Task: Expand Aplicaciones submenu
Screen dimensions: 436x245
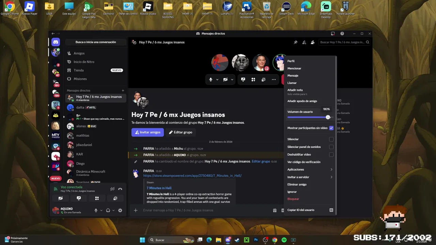Action: [310, 169]
